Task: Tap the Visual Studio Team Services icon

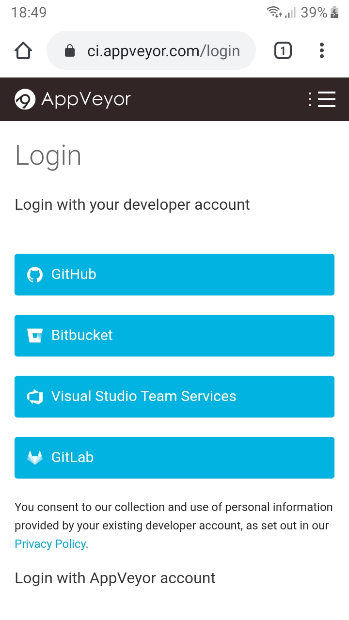Action: click(x=35, y=397)
